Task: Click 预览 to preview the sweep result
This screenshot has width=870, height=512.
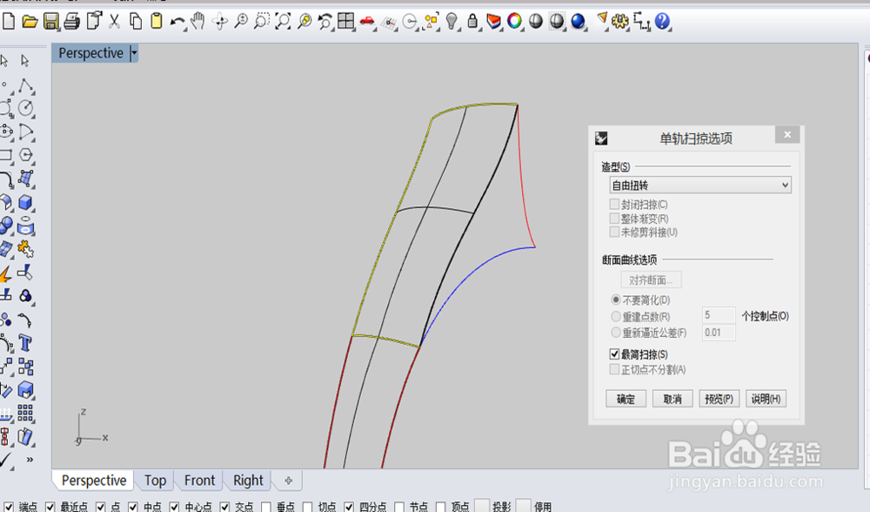Action: [719, 398]
